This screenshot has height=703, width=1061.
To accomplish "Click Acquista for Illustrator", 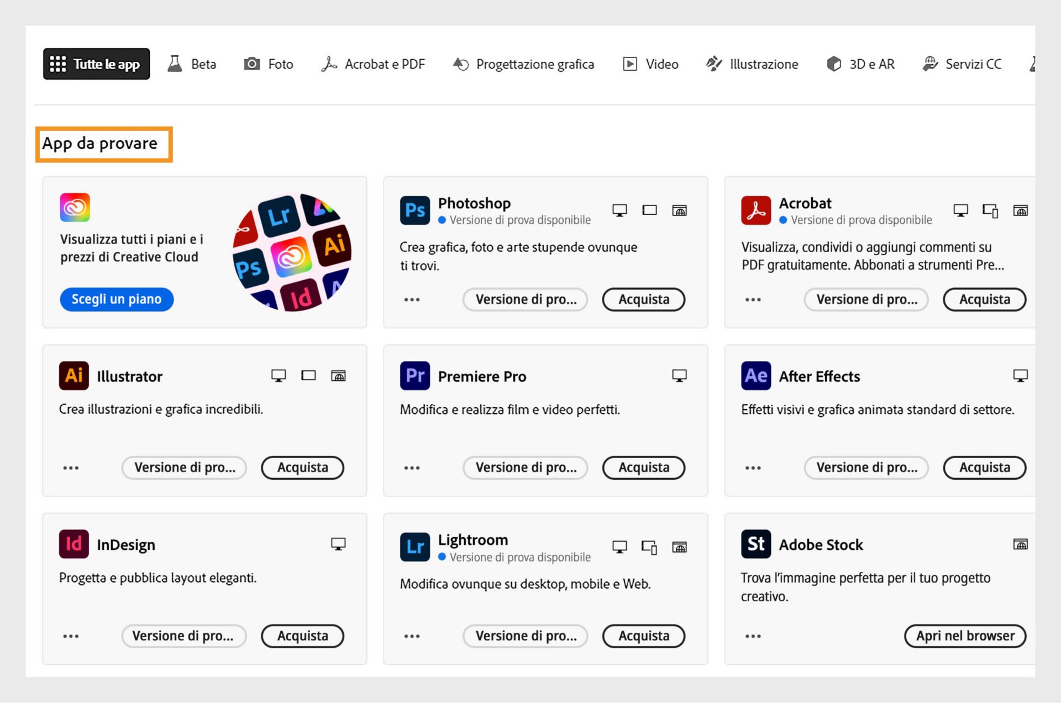I will click(x=302, y=468).
